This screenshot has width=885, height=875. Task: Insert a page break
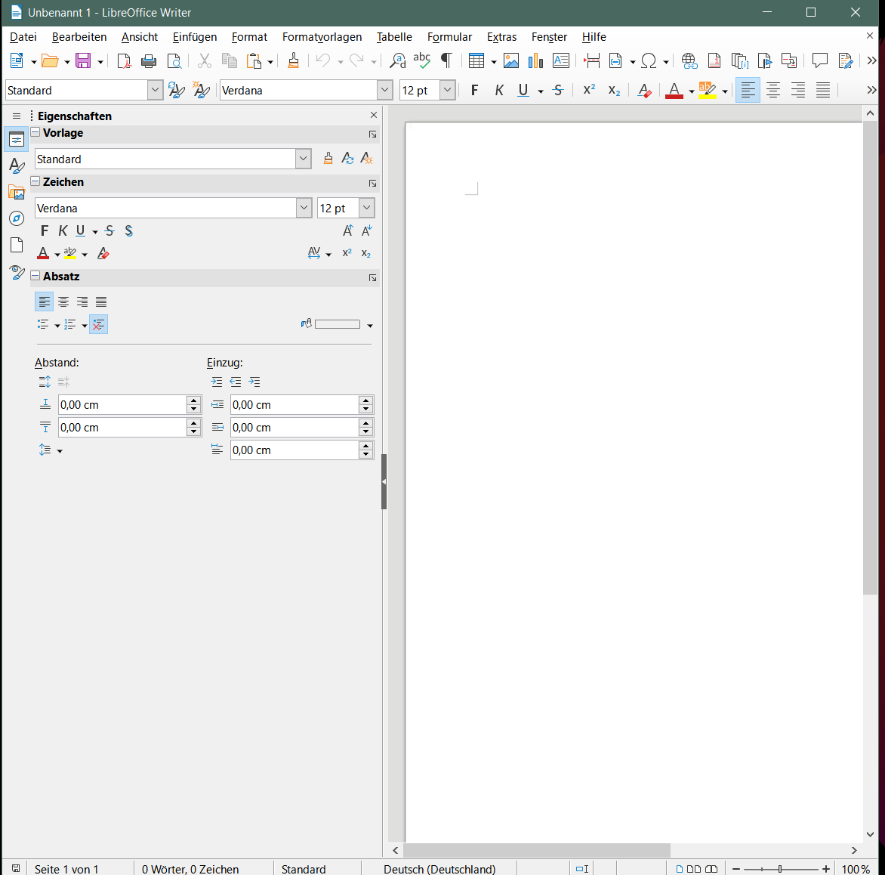tap(591, 60)
